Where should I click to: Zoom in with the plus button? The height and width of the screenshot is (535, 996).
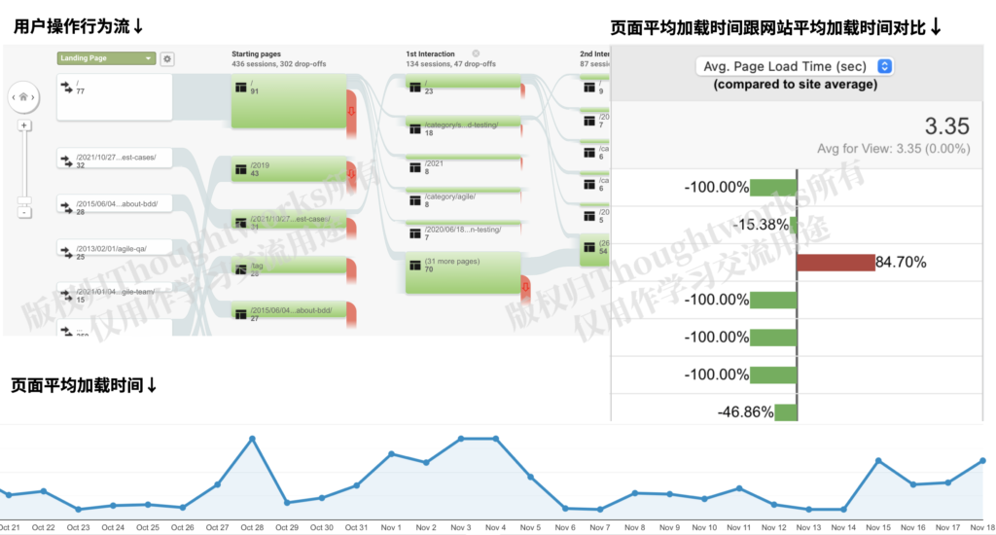coord(24,125)
